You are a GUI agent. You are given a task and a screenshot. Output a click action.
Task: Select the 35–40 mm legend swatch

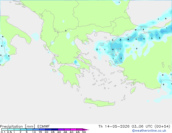[x=67, y=129]
